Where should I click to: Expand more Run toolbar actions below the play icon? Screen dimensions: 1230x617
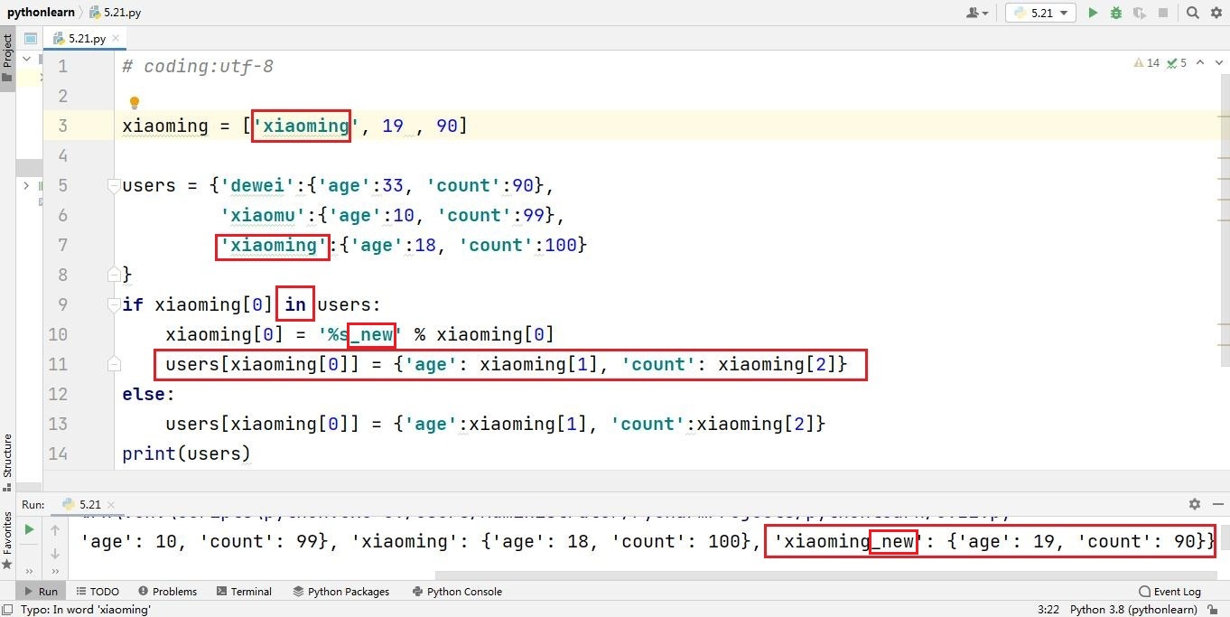(x=29, y=571)
